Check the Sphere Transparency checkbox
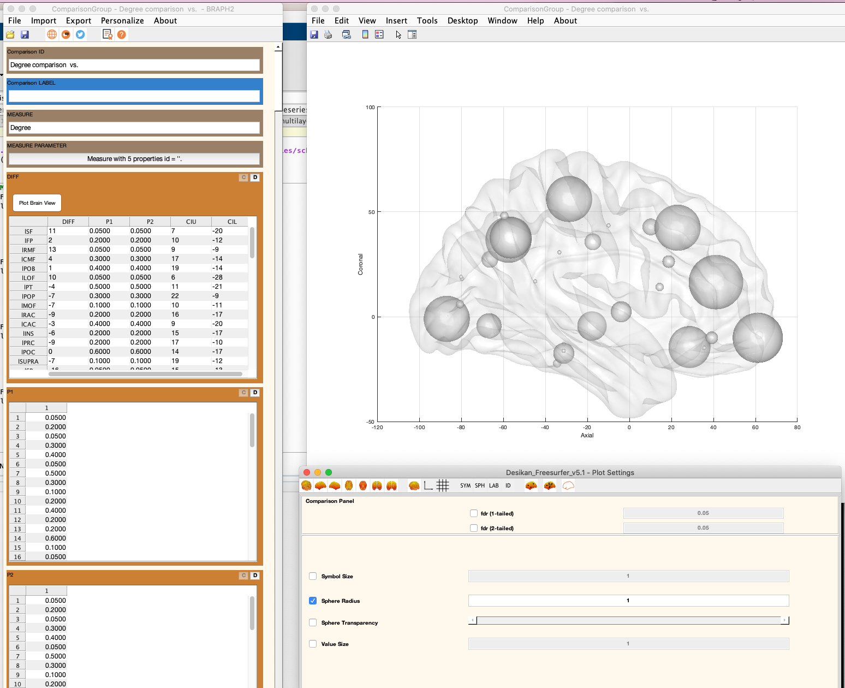The image size is (845, 688). tap(313, 622)
